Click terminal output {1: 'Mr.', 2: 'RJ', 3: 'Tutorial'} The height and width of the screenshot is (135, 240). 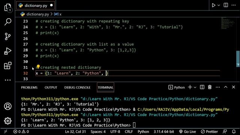coord(60,104)
